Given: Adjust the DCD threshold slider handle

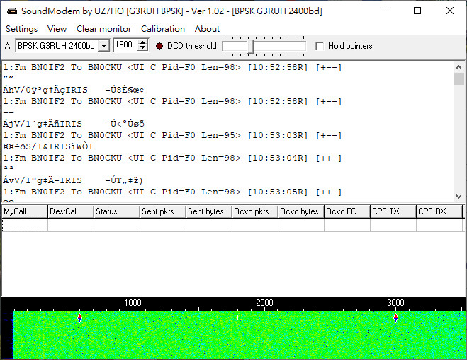Looking at the screenshot, I should click(250, 47).
